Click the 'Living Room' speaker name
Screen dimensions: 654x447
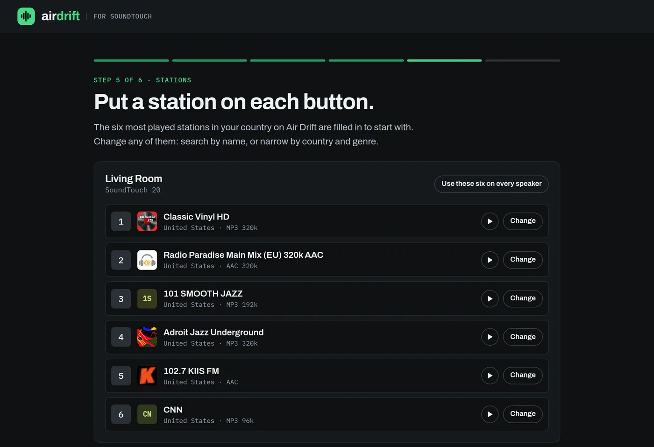(134, 178)
